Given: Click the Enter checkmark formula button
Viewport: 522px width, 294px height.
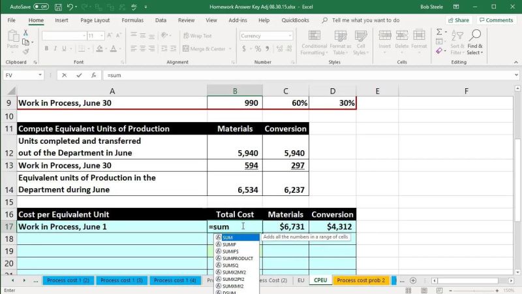Looking at the screenshot, I should point(79,75).
